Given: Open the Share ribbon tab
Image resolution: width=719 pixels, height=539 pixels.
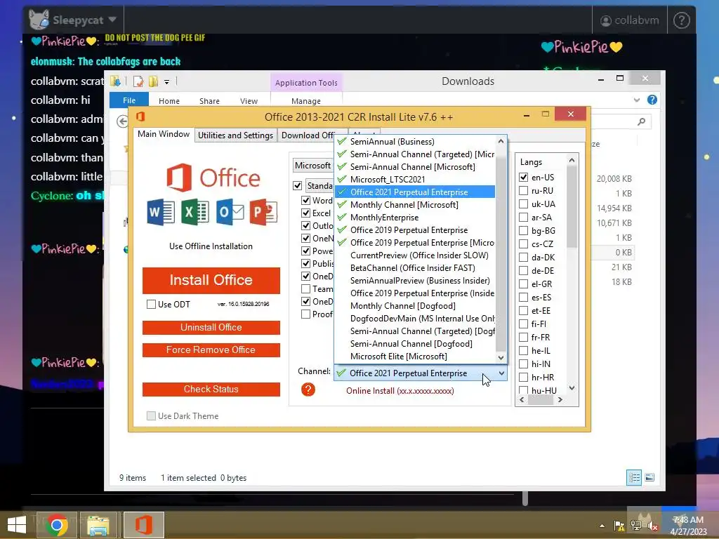Looking at the screenshot, I should coord(209,101).
